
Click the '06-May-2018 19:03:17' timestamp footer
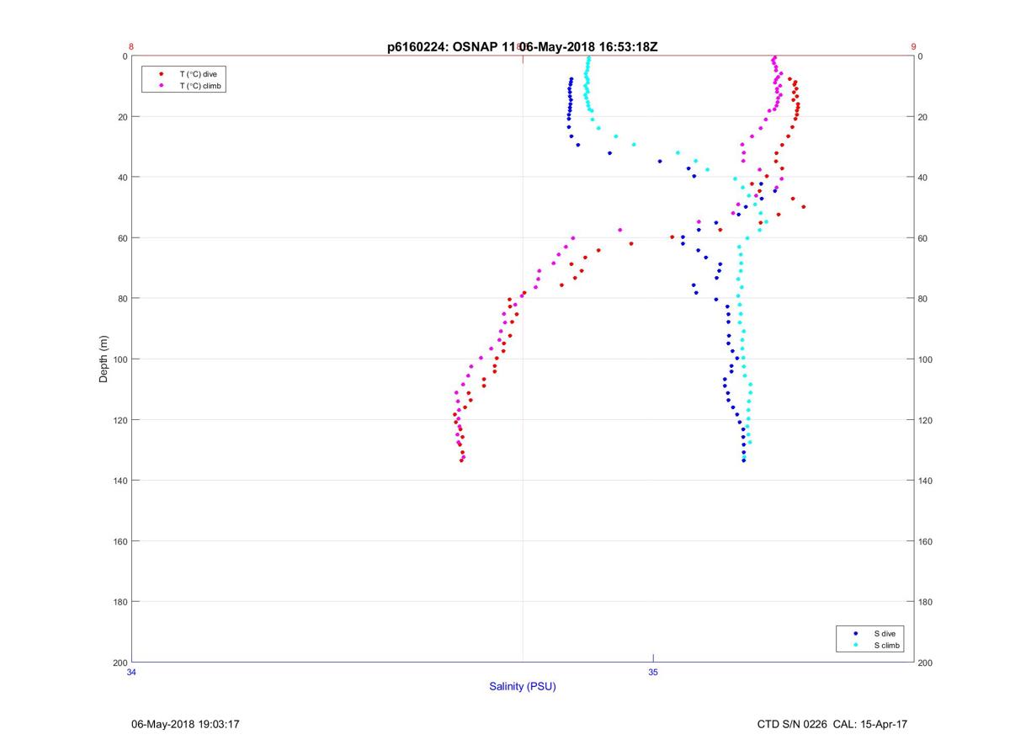point(186,724)
